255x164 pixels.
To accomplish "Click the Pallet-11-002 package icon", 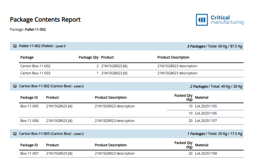I will 15,46.
